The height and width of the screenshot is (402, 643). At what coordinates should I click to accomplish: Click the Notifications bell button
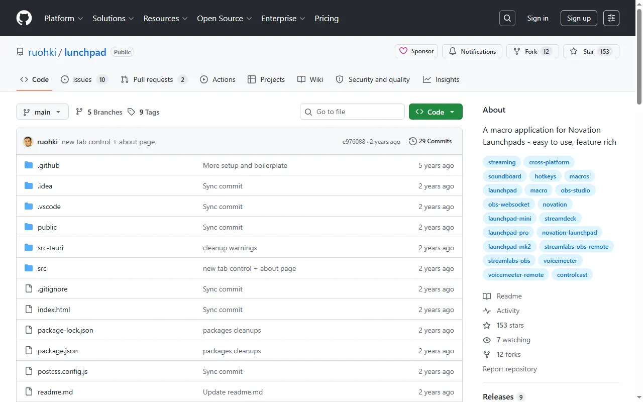pos(472,51)
